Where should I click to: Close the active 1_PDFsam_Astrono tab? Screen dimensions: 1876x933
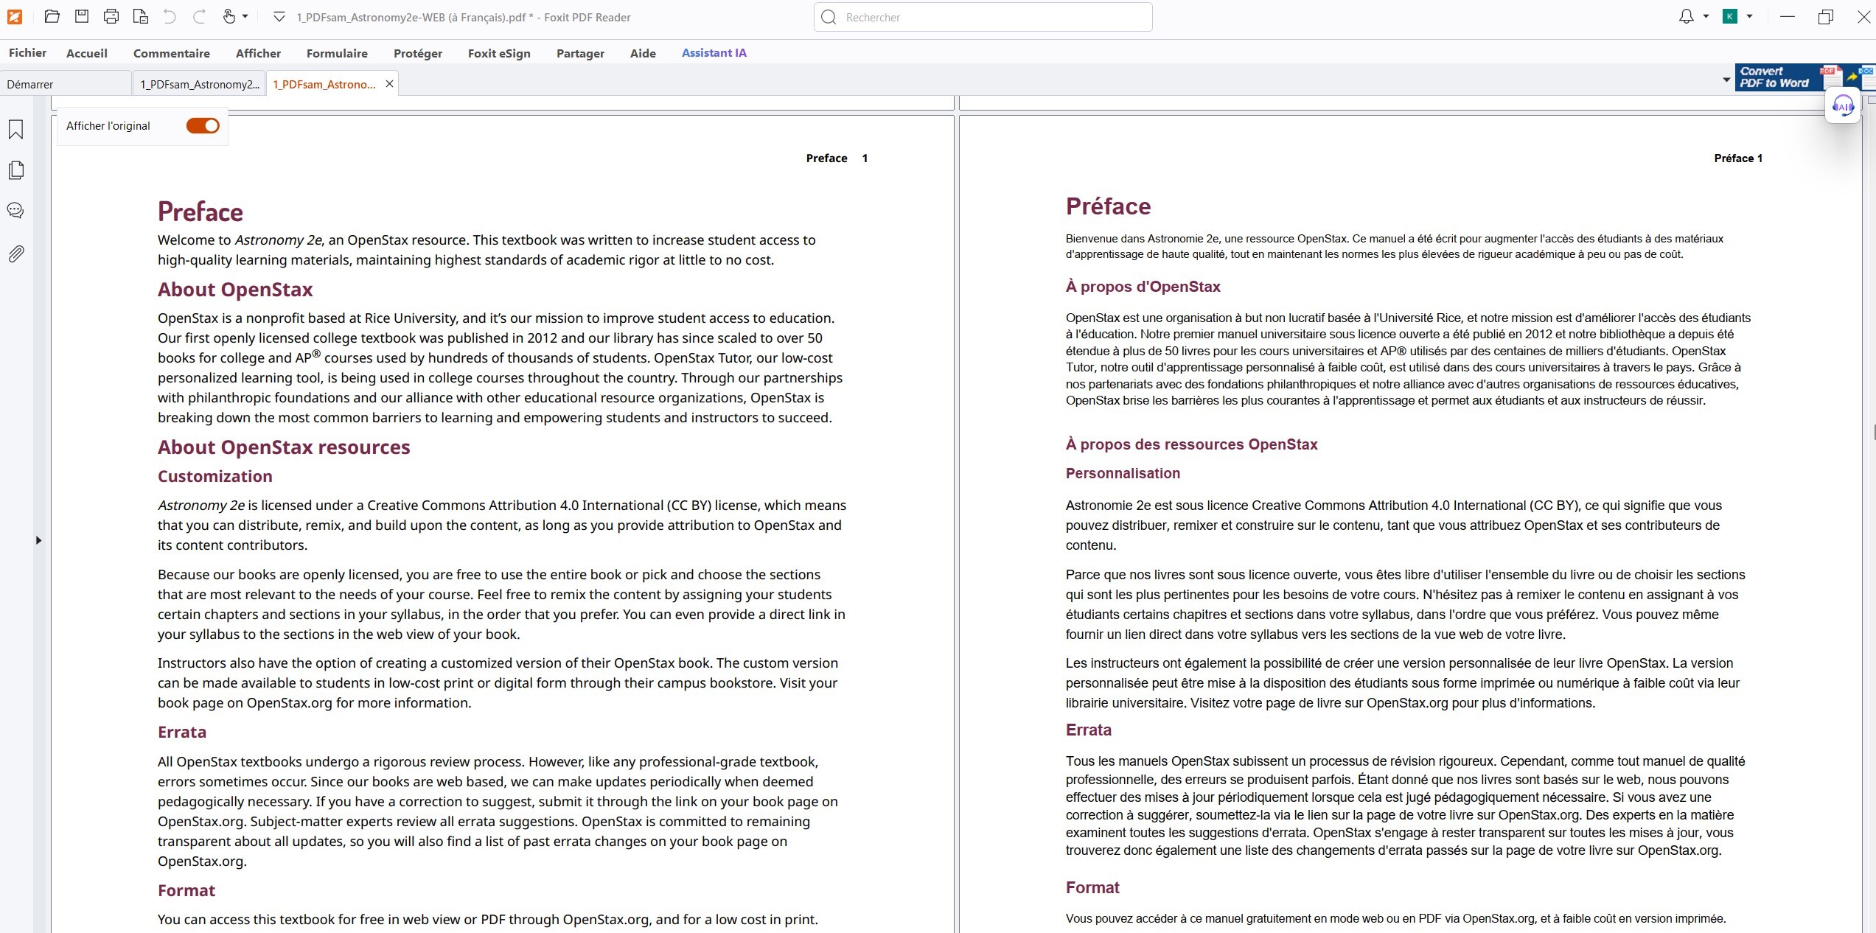click(389, 84)
